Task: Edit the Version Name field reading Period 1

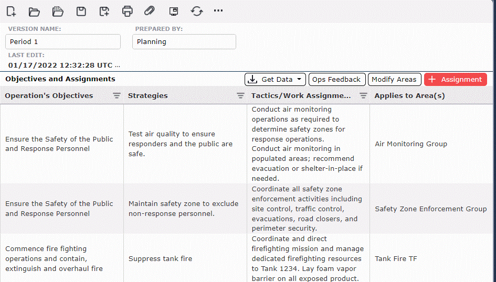Action: (63, 42)
